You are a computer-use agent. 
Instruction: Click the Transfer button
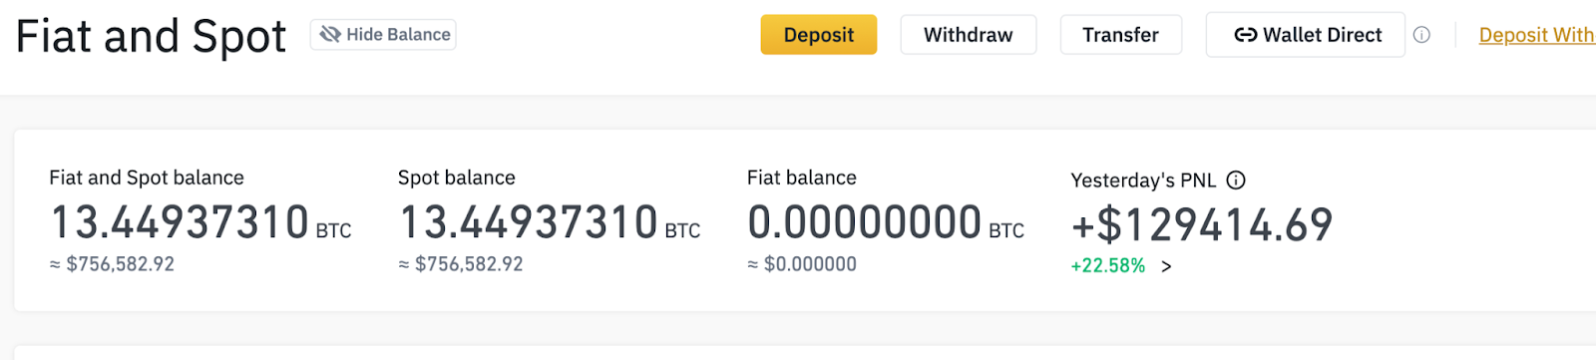[1121, 35]
